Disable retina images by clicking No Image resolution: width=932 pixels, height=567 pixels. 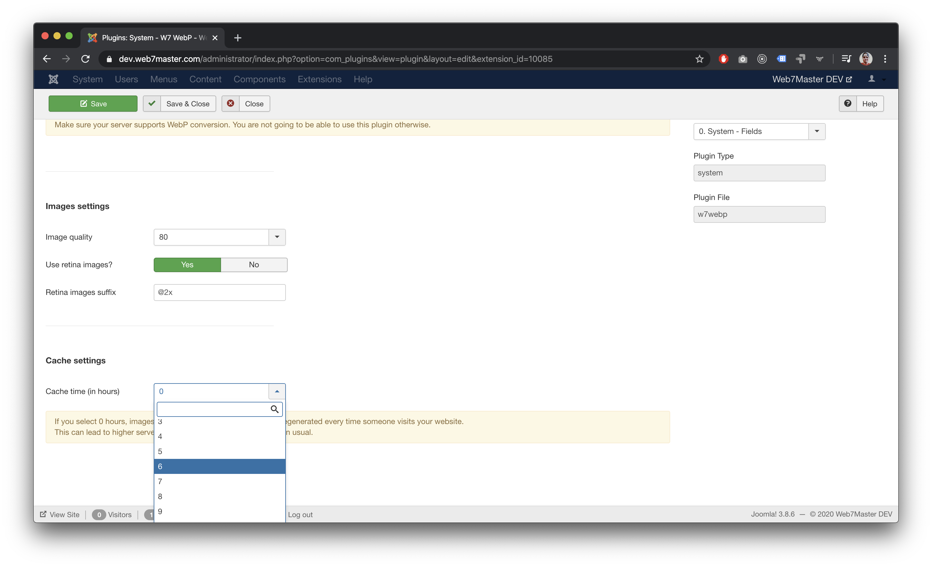click(x=253, y=264)
